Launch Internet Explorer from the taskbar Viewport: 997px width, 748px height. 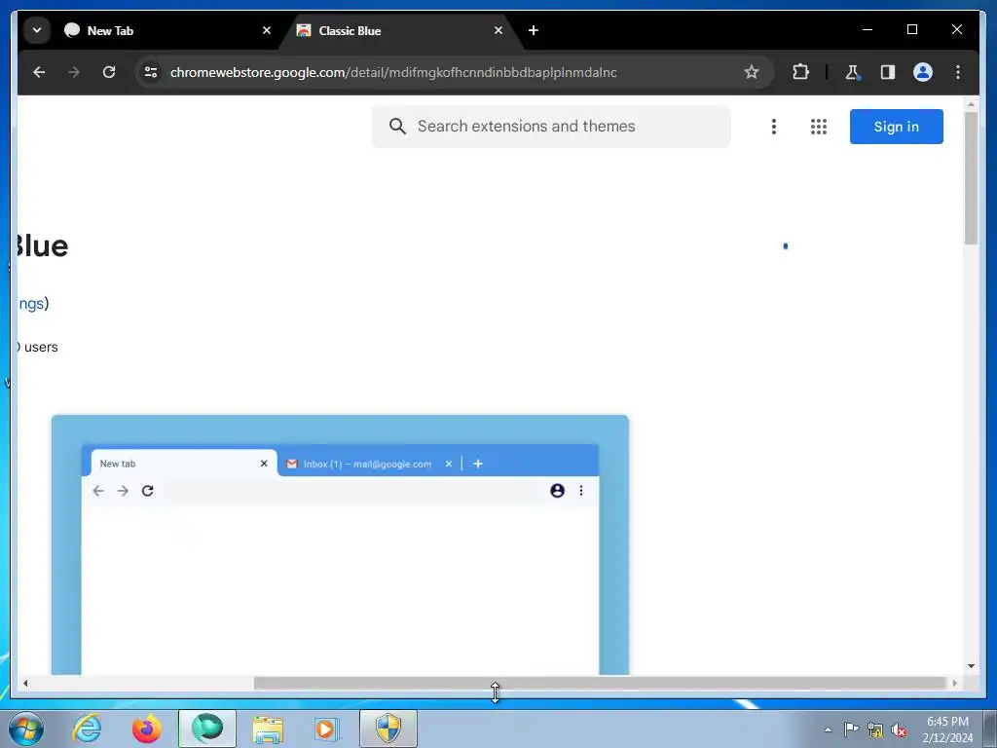tap(87, 729)
